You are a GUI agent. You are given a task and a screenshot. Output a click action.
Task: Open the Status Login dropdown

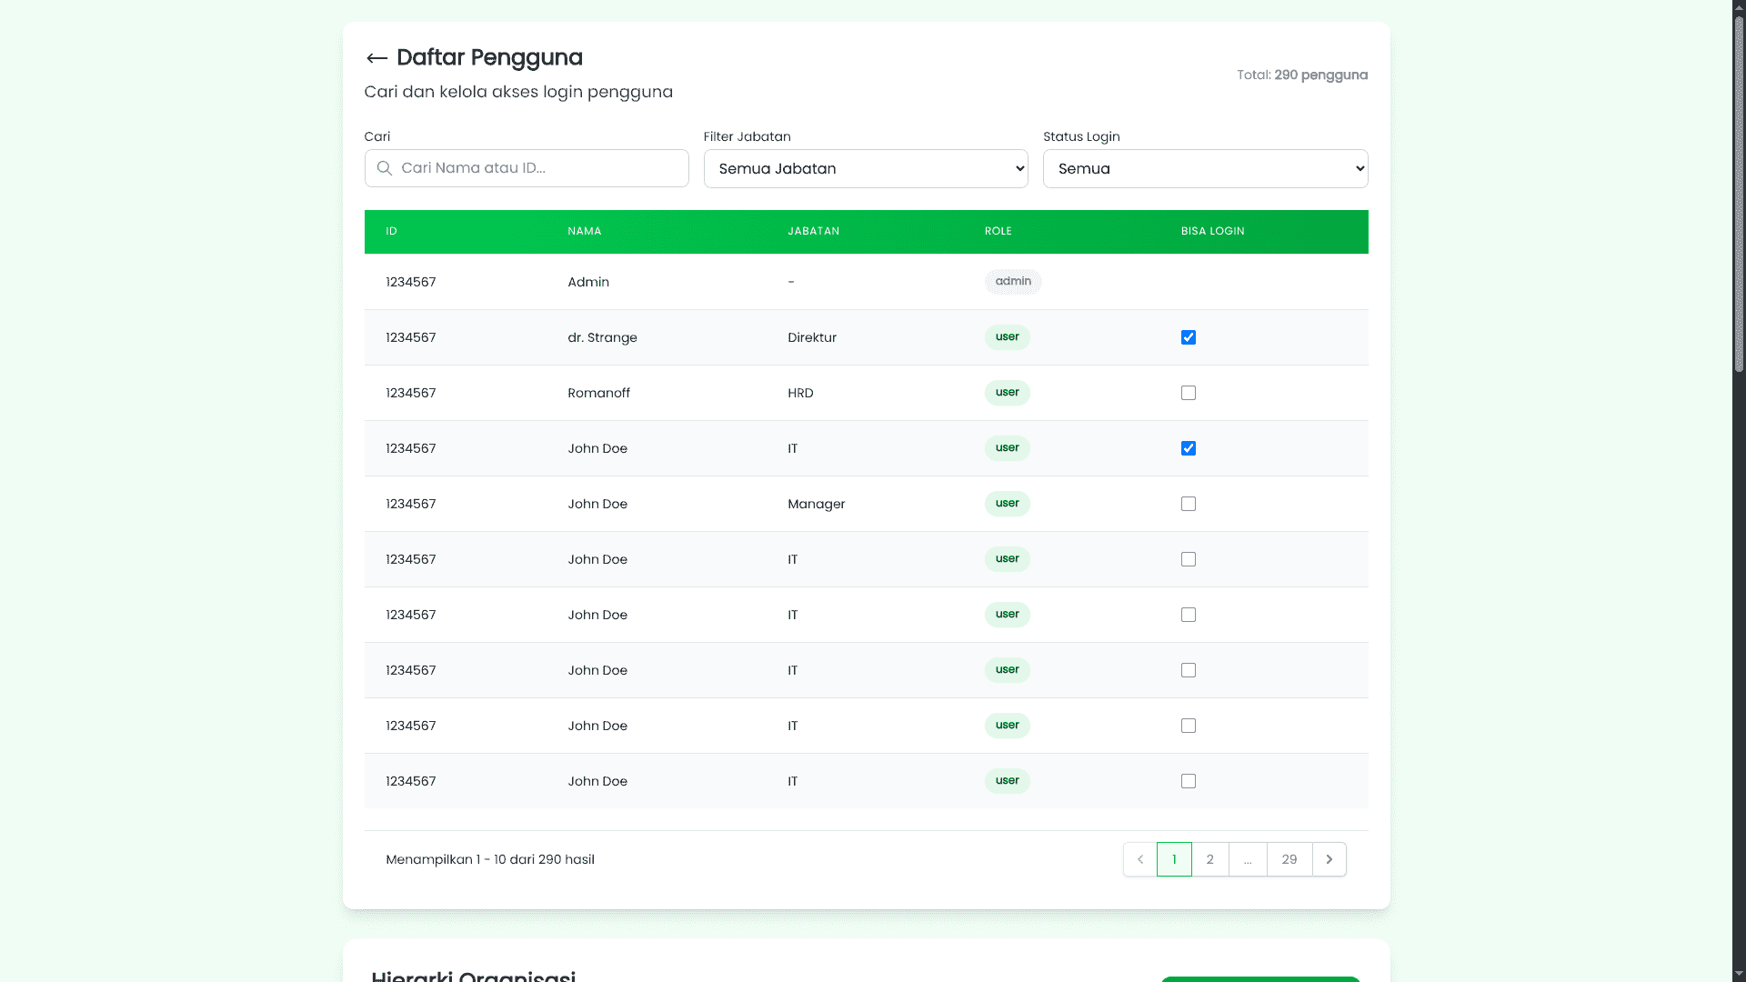point(1205,168)
